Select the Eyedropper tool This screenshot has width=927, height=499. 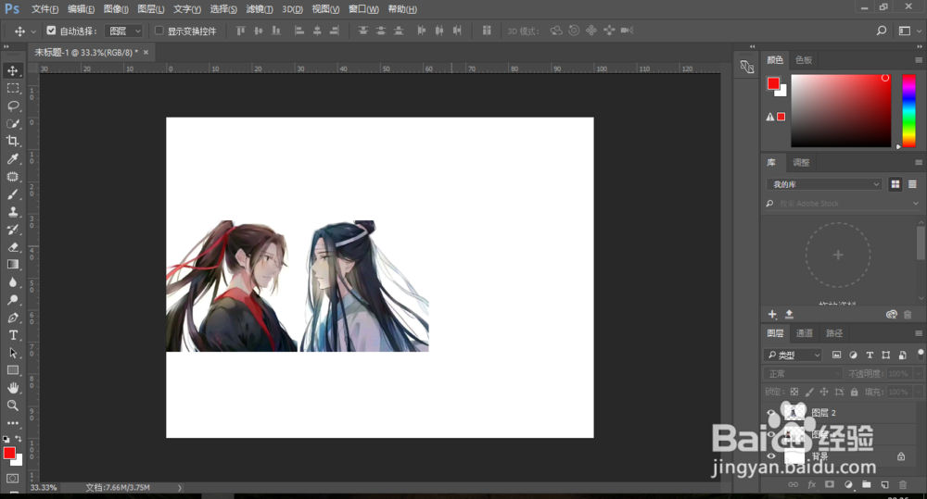pos(12,158)
